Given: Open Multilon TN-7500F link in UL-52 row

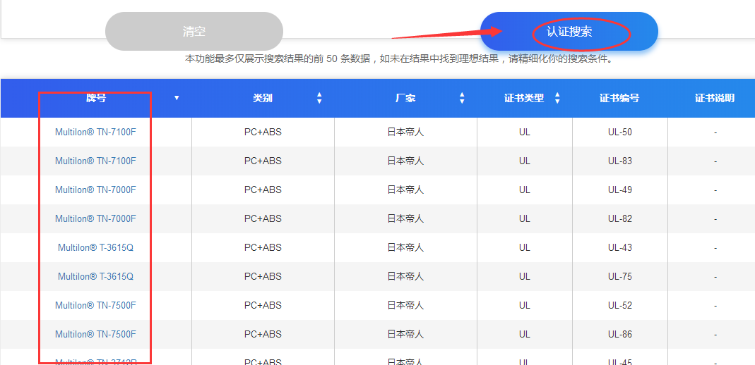Looking at the screenshot, I should tap(95, 305).
